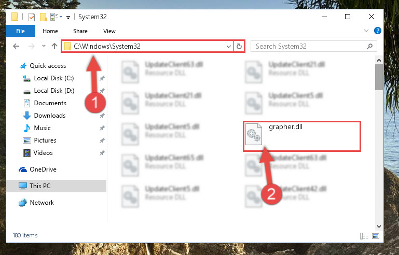399x255 pixels.
Task: Open the recent locations dropdown arrow
Action: (x=44, y=46)
